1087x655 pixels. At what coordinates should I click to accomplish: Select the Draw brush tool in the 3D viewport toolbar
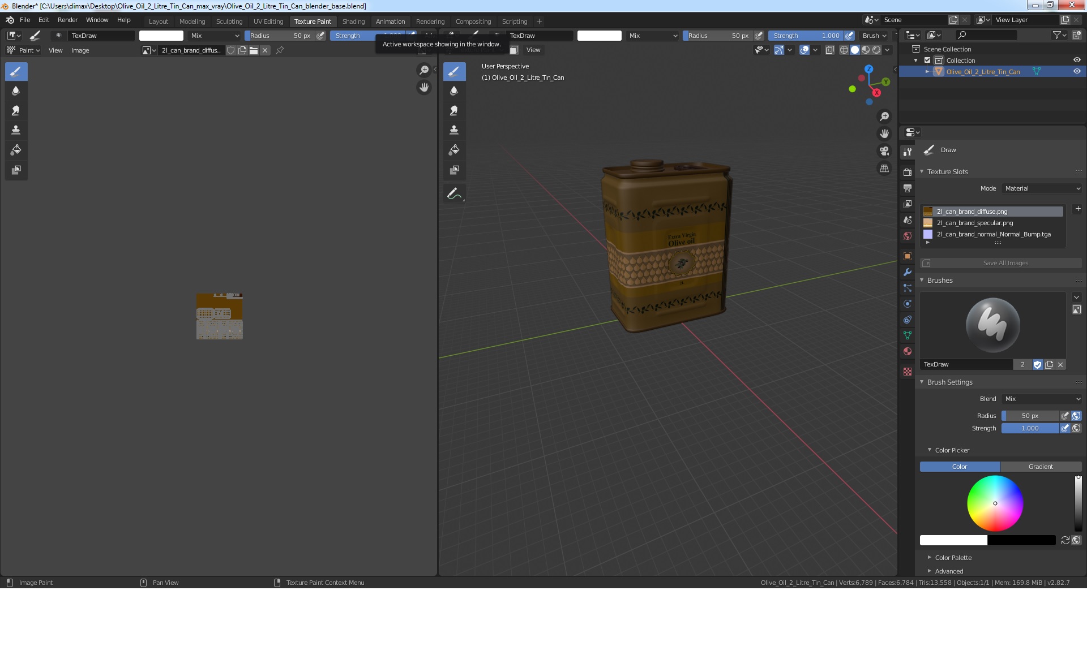point(454,71)
